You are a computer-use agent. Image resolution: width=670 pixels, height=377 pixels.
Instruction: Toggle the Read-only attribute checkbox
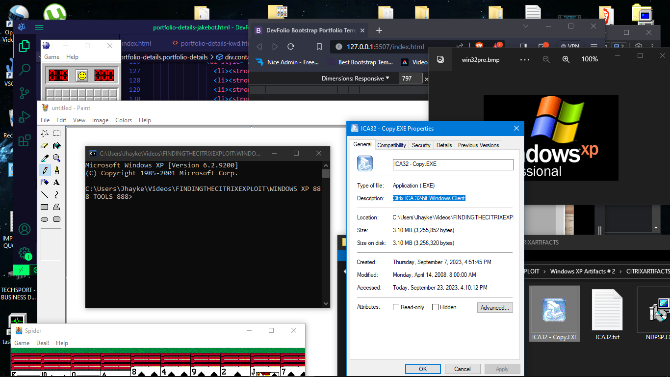click(396, 307)
